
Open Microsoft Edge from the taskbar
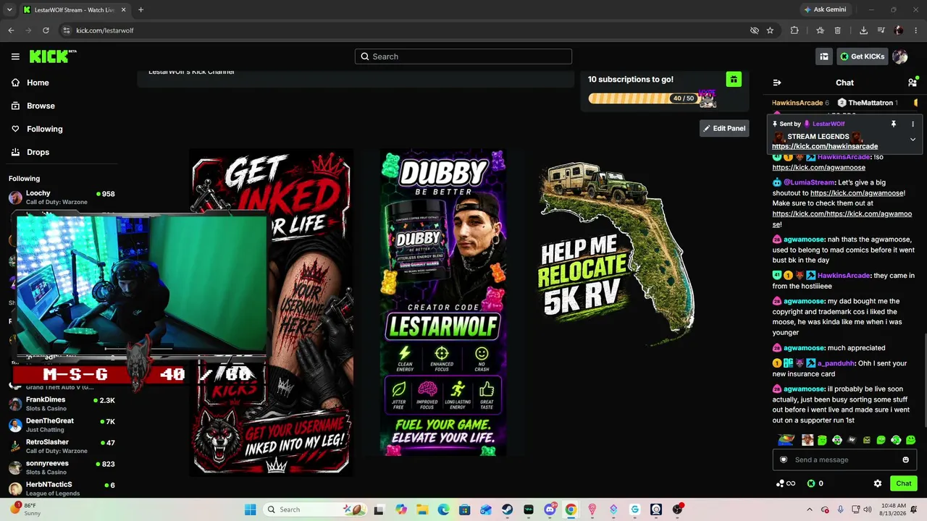click(x=443, y=509)
